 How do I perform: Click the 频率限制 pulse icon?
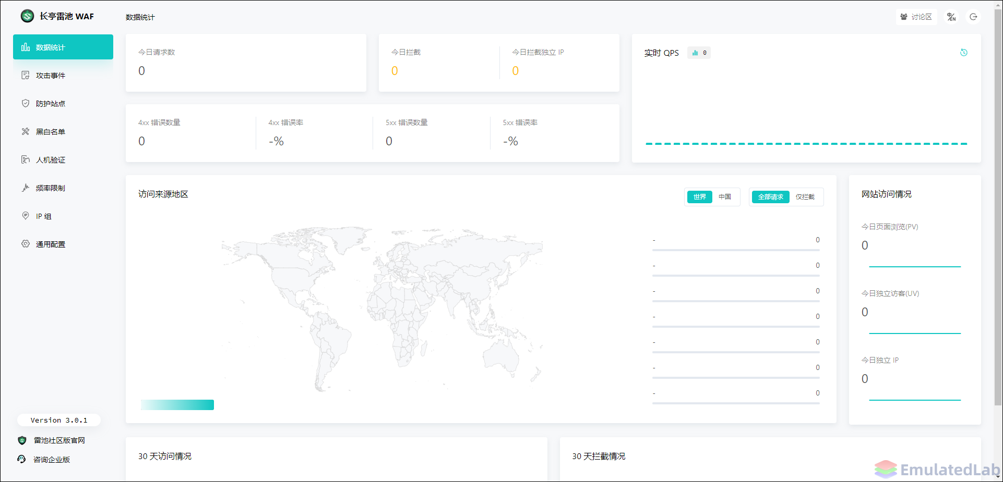[26, 188]
